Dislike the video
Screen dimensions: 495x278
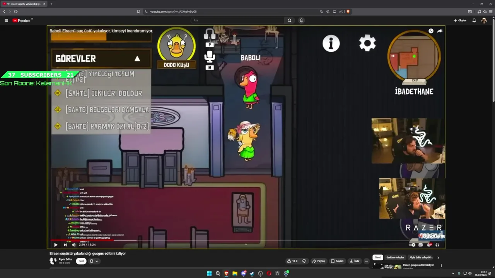(x=304, y=261)
